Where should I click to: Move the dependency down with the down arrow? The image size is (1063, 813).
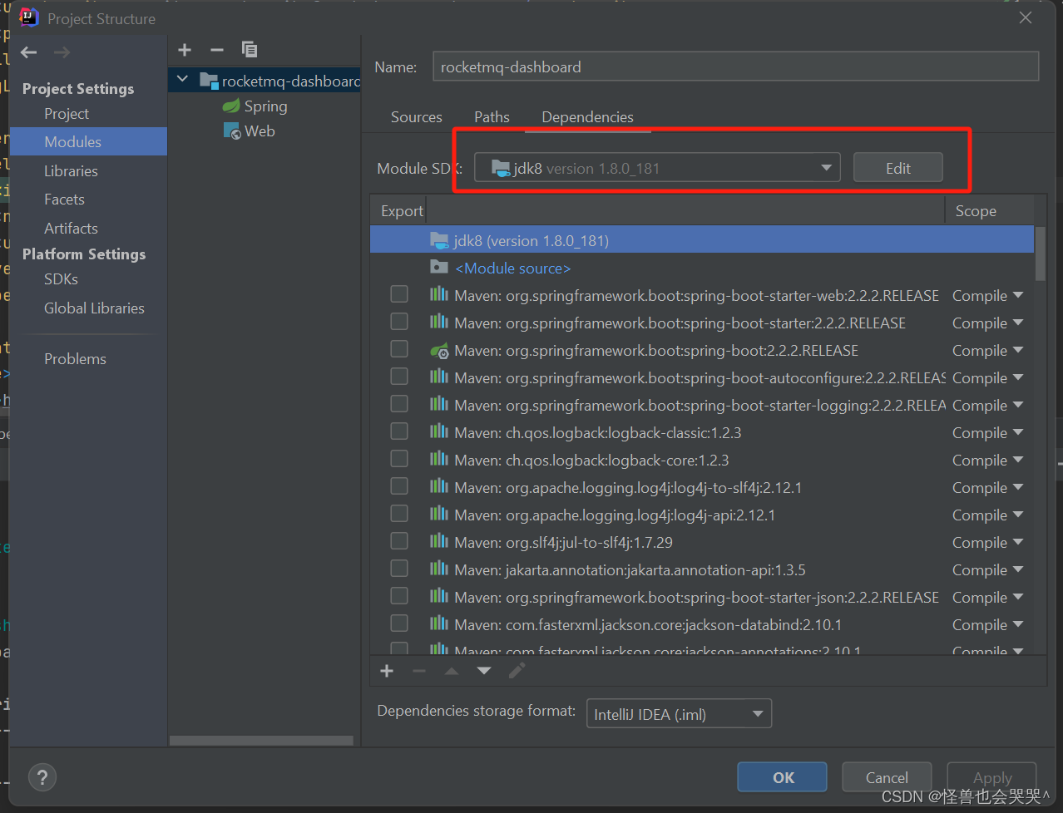tap(484, 671)
